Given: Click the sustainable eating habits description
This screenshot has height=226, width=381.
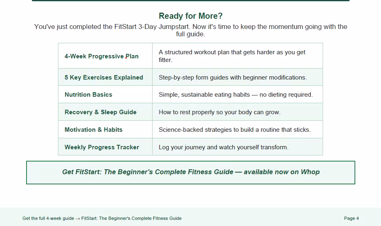Looking at the screenshot, I should (236, 95).
